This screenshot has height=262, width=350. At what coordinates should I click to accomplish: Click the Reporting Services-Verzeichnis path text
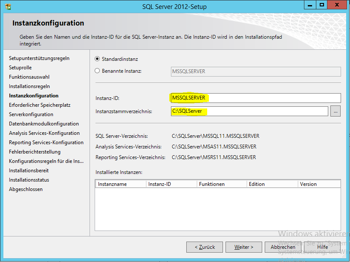(214, 157)
